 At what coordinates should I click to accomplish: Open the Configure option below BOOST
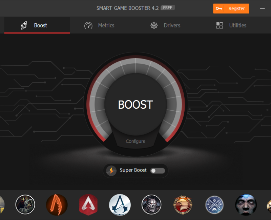click(x=135, y=141)
